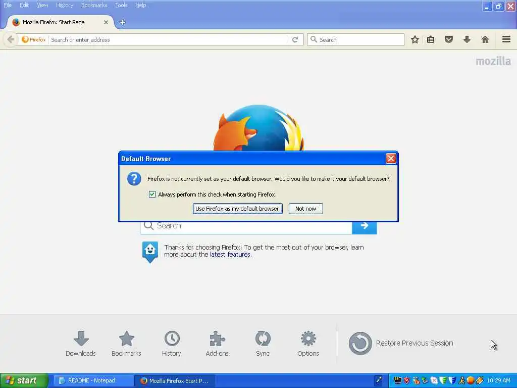Click Use Firefox as my default browser
This screenshot has width=517, height=388.
(237, 209)
